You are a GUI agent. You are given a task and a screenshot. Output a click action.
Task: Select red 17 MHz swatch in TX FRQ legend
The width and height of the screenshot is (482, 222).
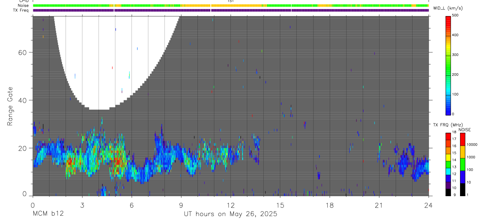point(448,137)
